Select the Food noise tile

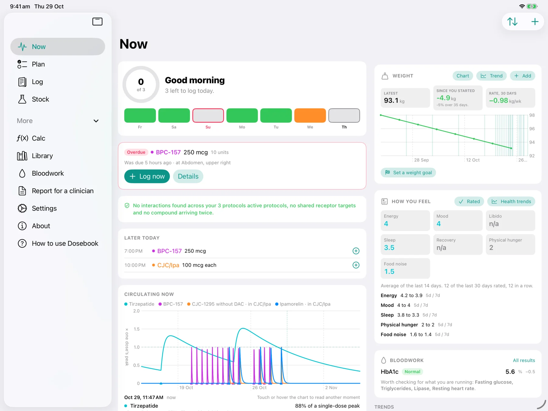pos(405,268)
